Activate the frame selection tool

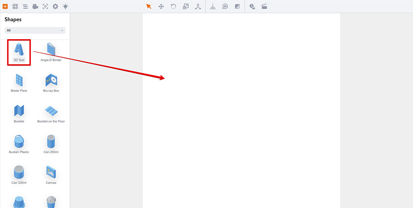[45, 6]
